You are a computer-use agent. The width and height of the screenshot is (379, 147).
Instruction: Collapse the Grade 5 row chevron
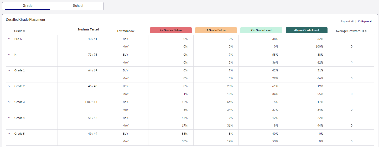(x=9, y=134)
